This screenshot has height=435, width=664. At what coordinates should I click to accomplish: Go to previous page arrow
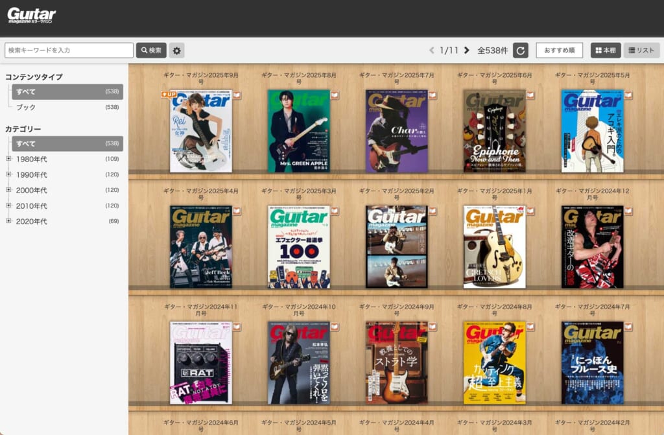coord(433,51)
